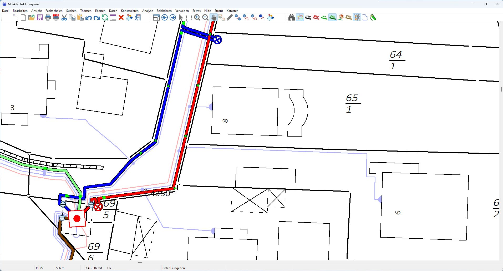Expand the Konstruieren menu

click(130, 11)
